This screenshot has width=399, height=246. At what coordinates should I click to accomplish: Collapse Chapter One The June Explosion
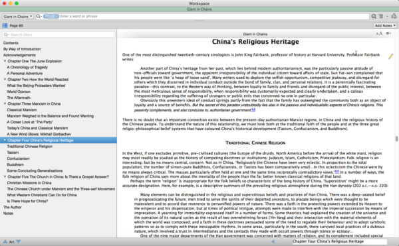5,61
